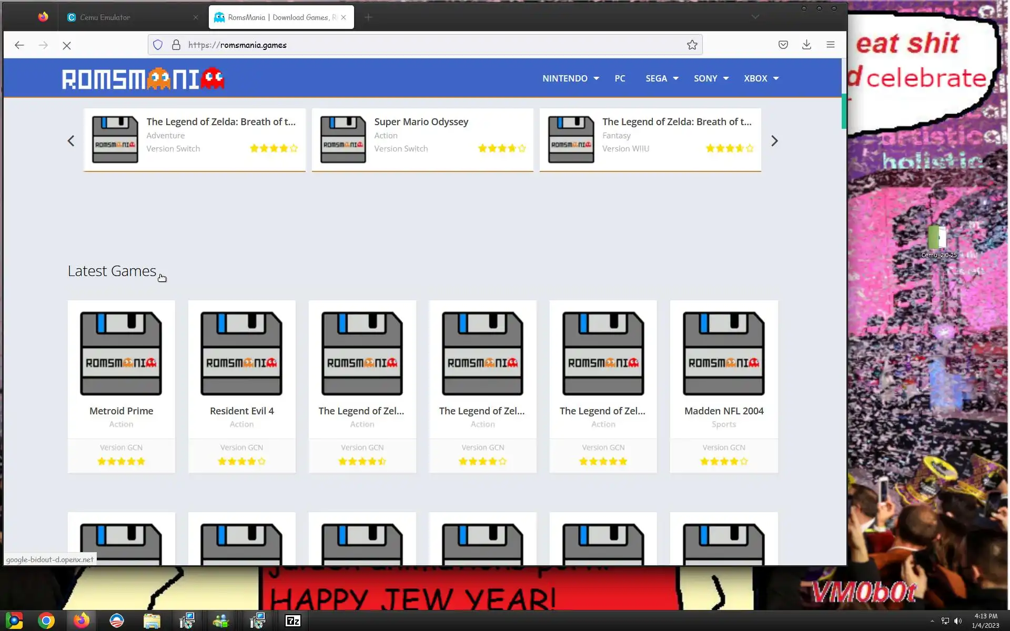Open a new browser tab
Screen dimensions: 1010x631
tap(368, 17)
